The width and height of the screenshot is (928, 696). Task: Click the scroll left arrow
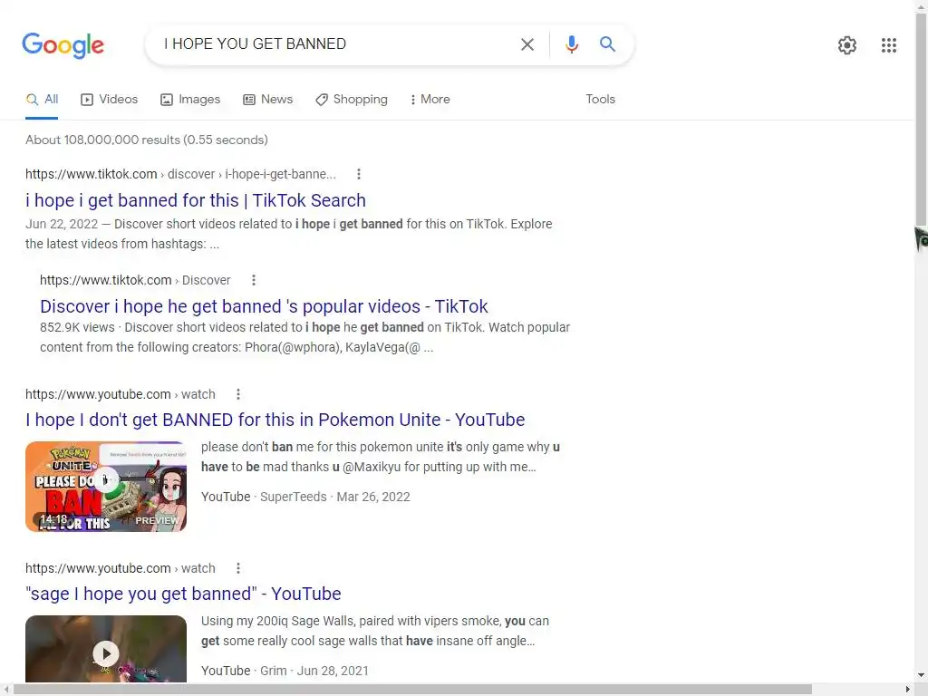(x=5, y=690)
